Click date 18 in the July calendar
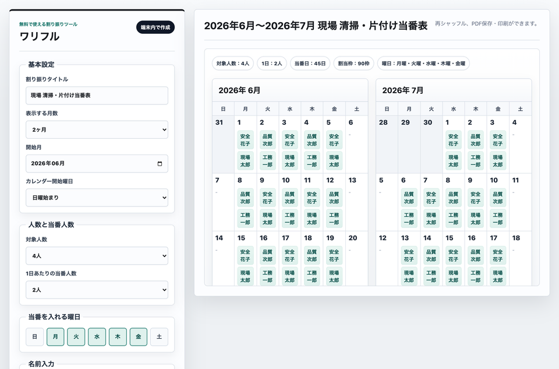 pyautogui.click(x=516, y=238)
